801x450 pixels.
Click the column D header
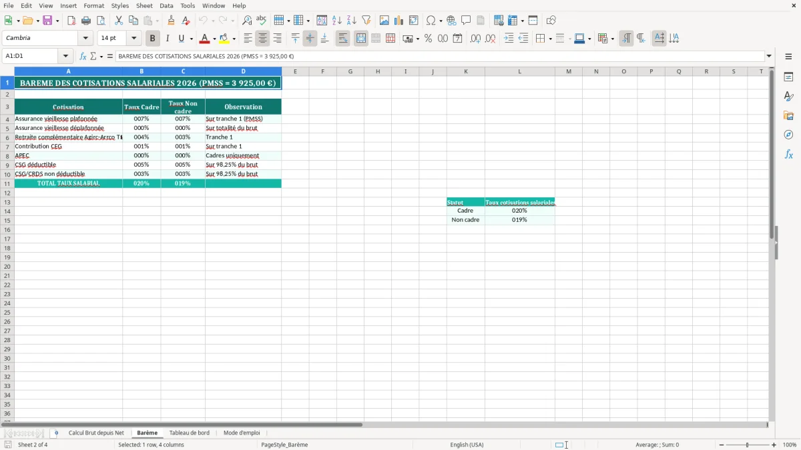pos(243,71)
